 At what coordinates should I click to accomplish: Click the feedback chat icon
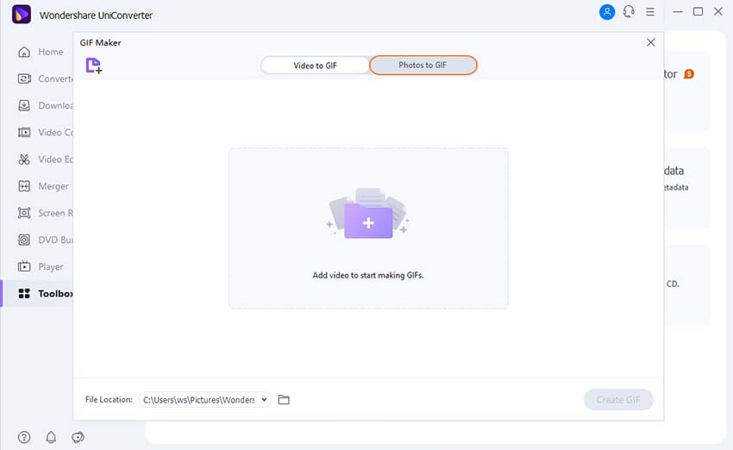[78, 437]
